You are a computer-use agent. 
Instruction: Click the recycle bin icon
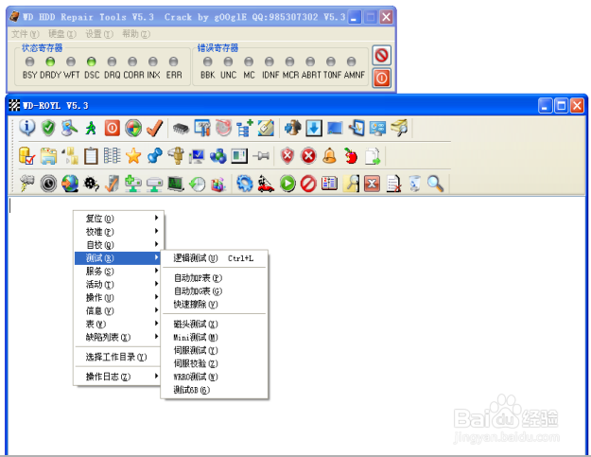pos(414,184)
